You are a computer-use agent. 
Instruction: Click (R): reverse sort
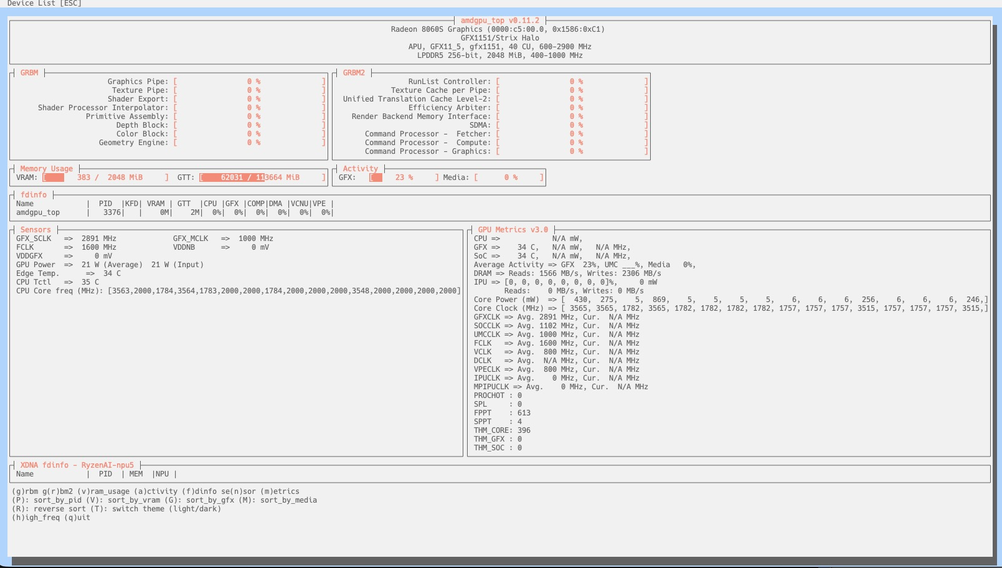click(x=51, y=509)
